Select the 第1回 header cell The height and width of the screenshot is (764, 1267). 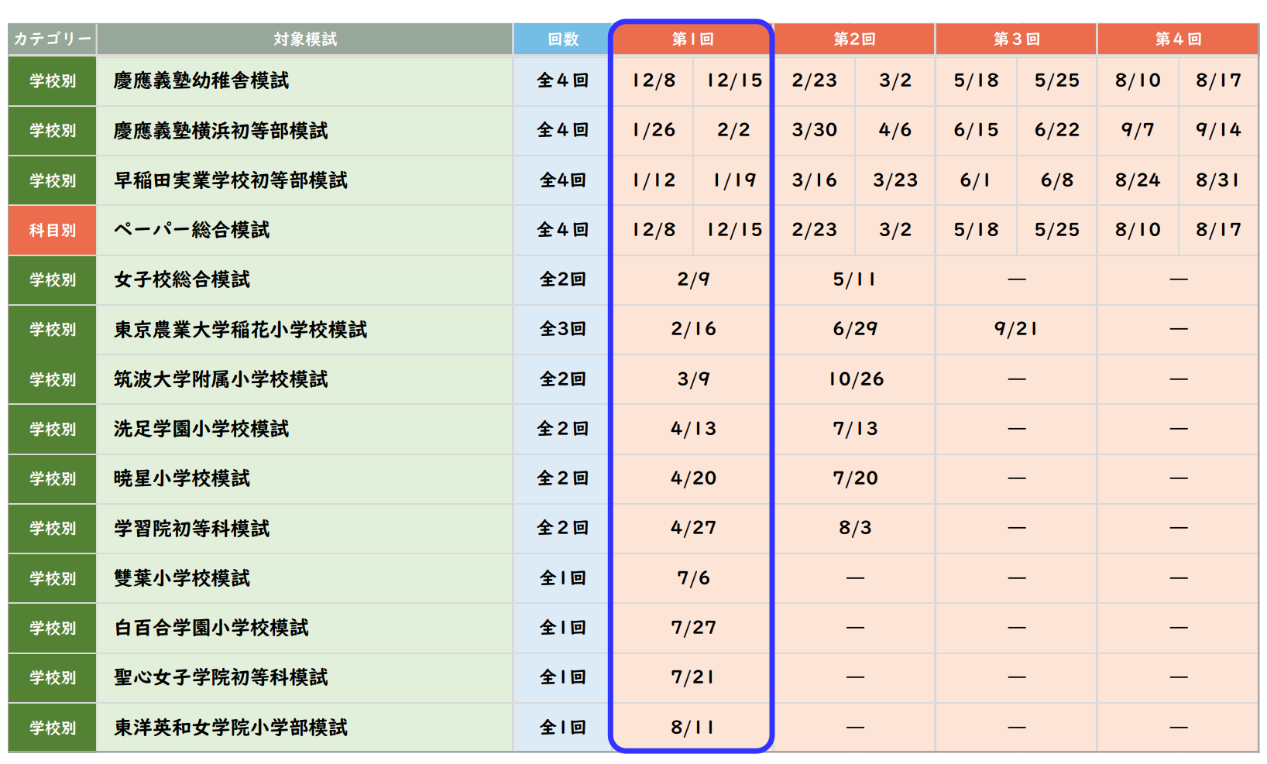tap(692, 39)
